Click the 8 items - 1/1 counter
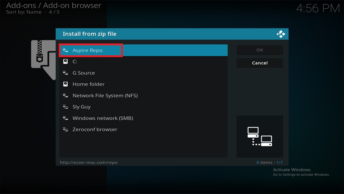Image resolution: width=344 pixels, height=194 pixels. (x=269, y=162)
